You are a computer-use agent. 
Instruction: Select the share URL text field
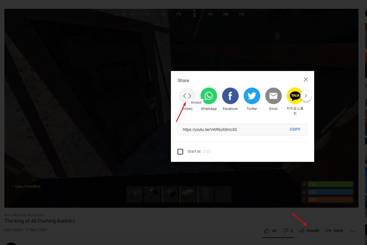click(242, 130)
